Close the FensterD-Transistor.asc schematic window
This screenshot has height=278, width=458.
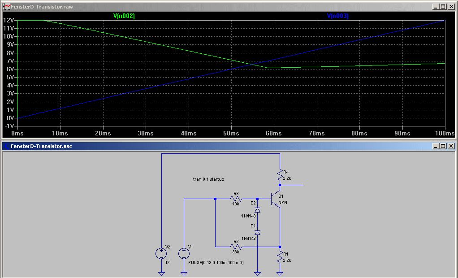(451, 146)
